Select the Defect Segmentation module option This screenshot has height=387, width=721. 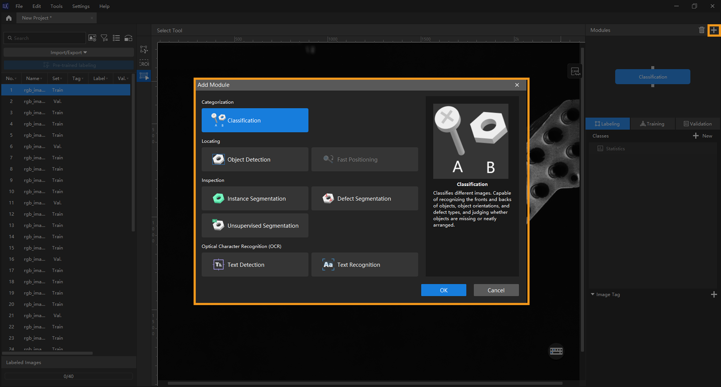(x=365, y=198)
